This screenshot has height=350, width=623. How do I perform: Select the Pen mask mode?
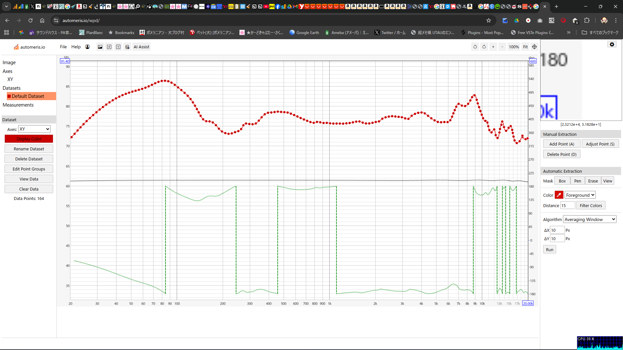(578, 181)
